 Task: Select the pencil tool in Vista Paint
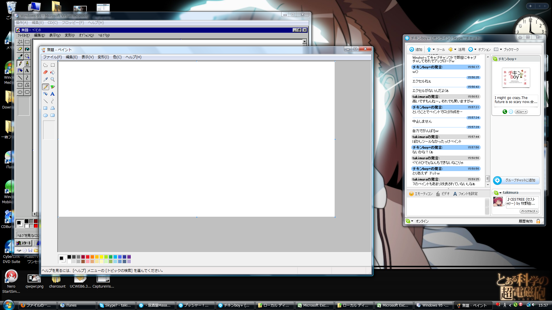click(x=45, y=87)
